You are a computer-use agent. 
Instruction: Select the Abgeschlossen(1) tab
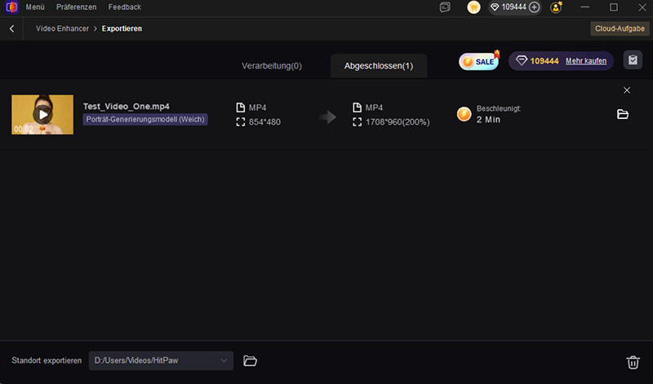coord(379,65)
